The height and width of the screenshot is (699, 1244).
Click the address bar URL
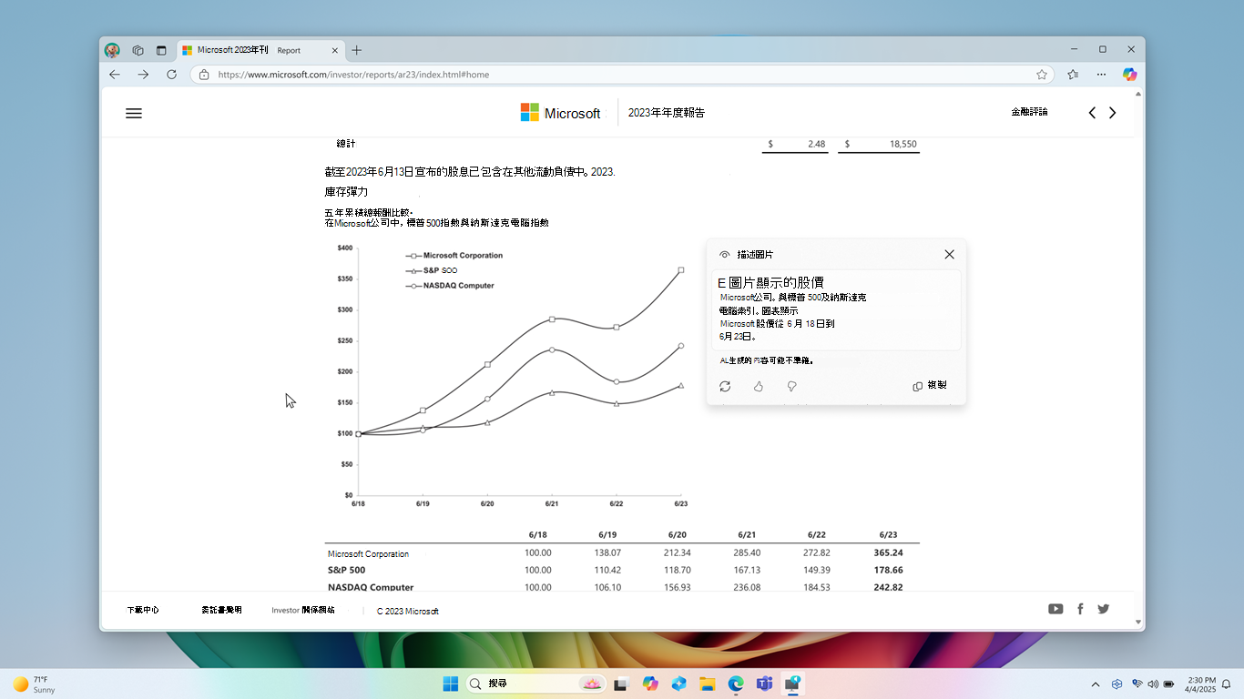[353, 75]
